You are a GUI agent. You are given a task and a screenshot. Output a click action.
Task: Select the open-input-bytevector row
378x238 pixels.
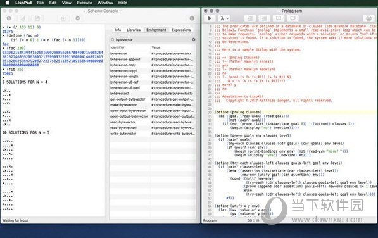point(153,111)
